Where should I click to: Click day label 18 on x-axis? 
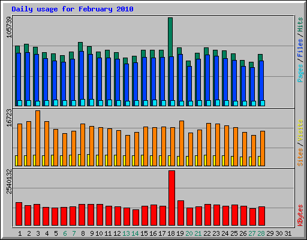[171, 233]
